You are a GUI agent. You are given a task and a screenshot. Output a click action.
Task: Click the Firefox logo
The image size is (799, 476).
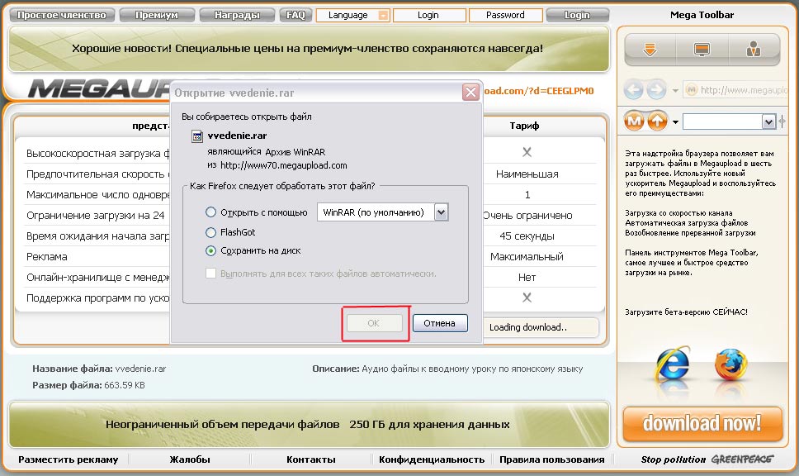[x=730, y=364]
